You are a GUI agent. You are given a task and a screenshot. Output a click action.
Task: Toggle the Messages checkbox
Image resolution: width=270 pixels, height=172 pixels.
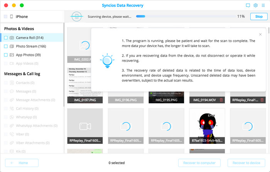6,91
